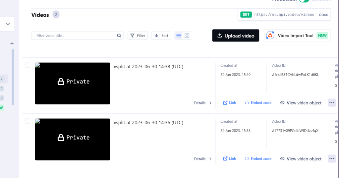Viewport: 339px width, 178px height.
Task: Click the plus icon in left sidebar
Action: tap(12, 43)
